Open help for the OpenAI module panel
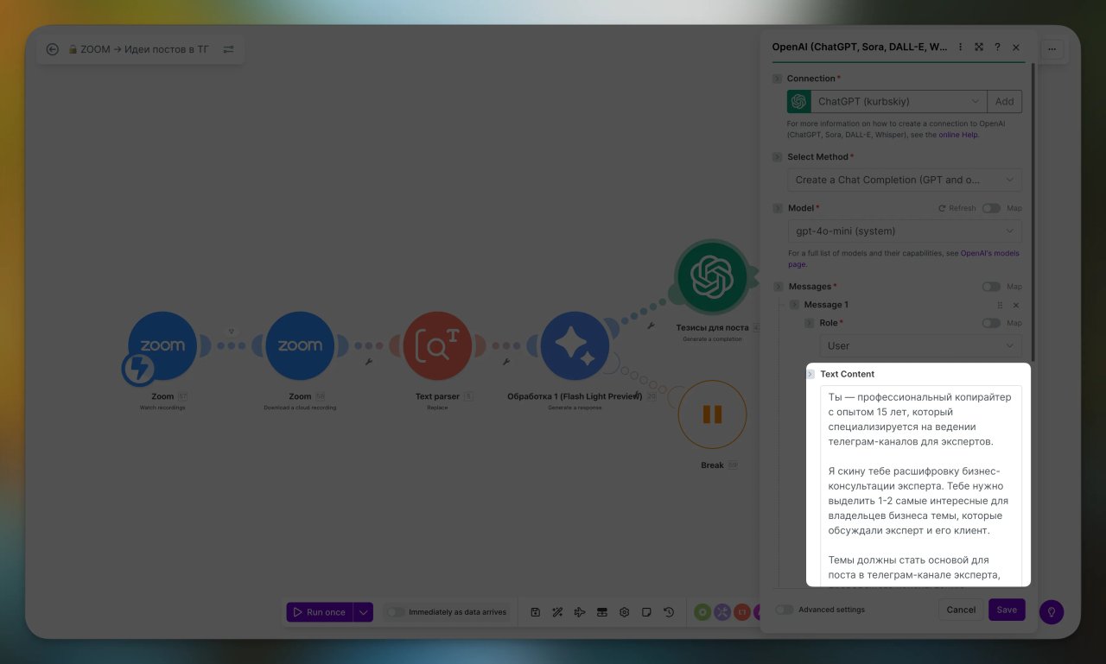The height and width of the screenshot is (664, 1106). (x=997, y=47)
